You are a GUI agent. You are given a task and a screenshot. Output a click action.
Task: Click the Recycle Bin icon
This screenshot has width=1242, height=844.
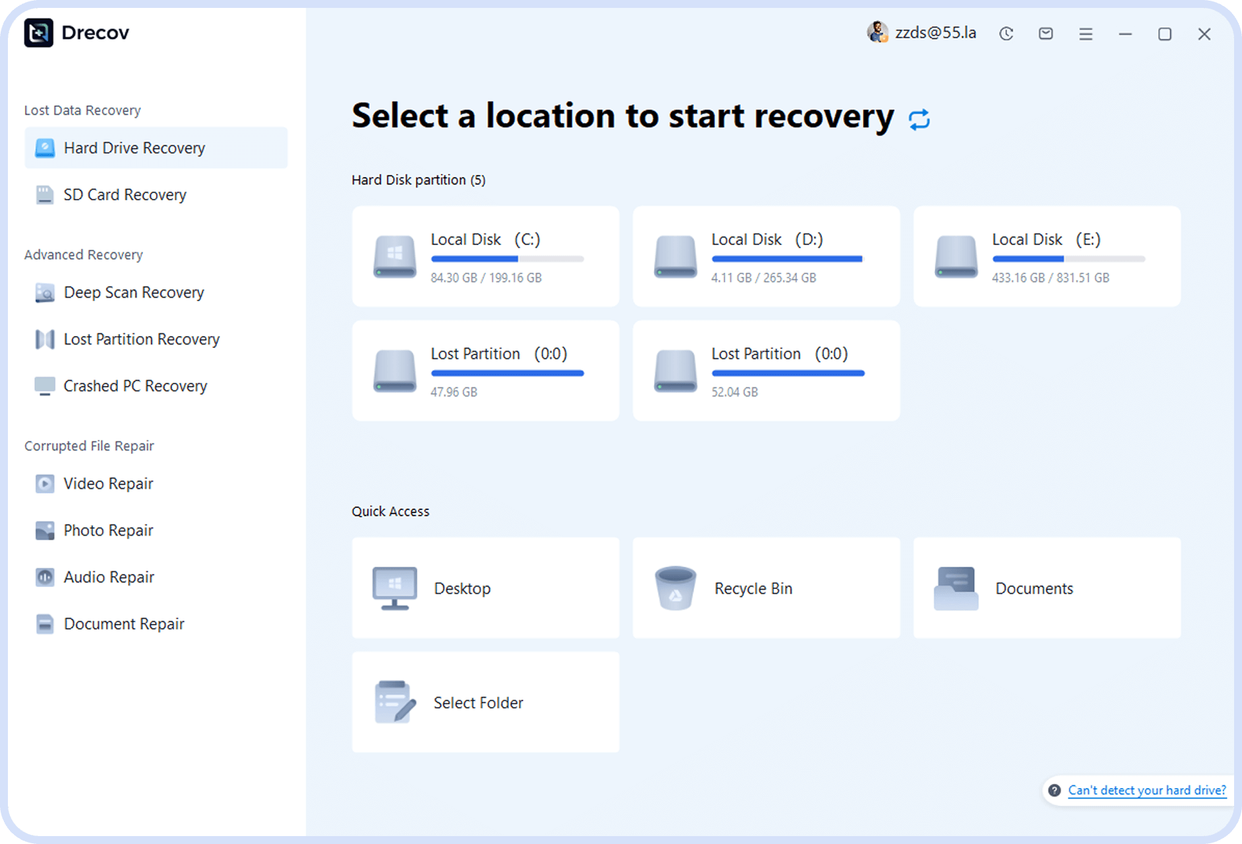(675, 588)
